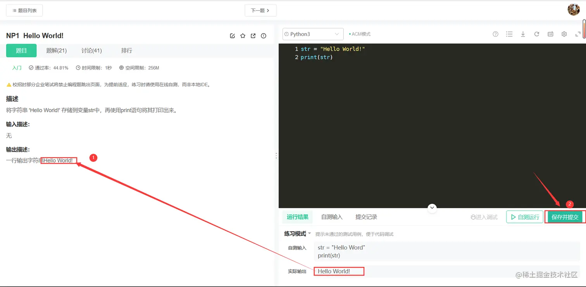The width and height of the screenshot is (586, 287).
Task: Toggle fullscreen editor with expand icon
Action: 578,34
